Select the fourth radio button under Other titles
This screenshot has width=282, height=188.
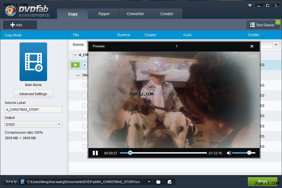85,116
